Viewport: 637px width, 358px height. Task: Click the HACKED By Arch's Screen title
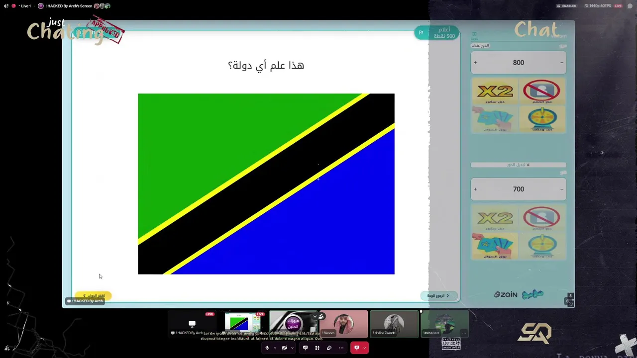tap(69, 6)
